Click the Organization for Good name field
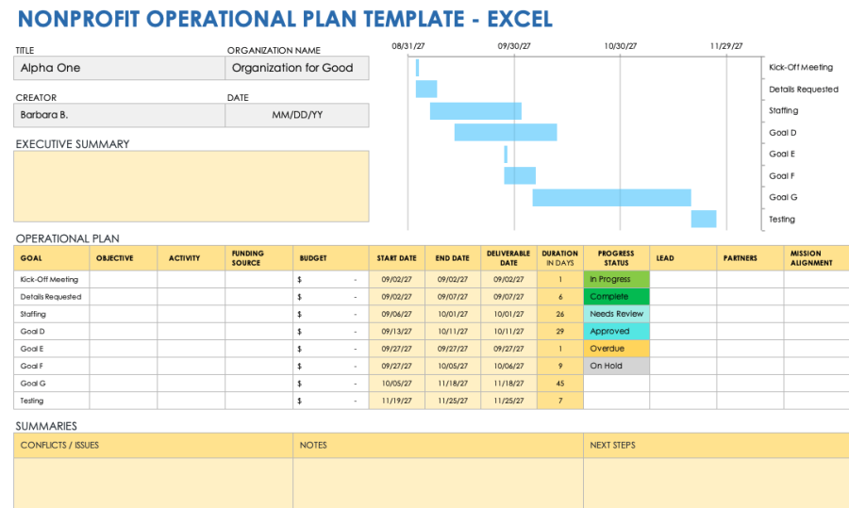 (297, 68)
